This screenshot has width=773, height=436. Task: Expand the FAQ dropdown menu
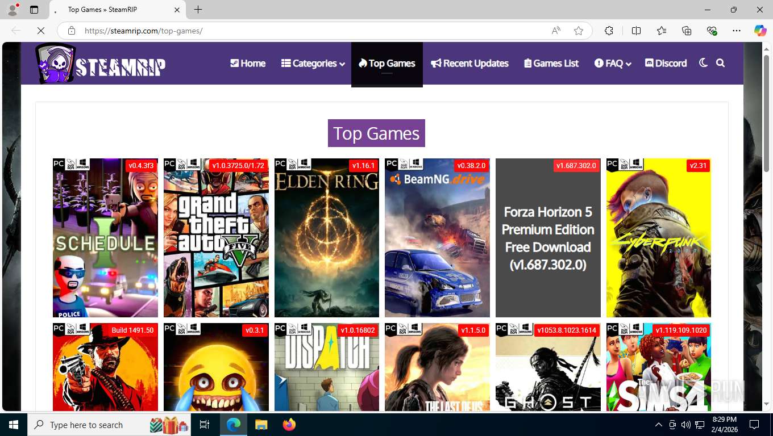click(613, 63)
